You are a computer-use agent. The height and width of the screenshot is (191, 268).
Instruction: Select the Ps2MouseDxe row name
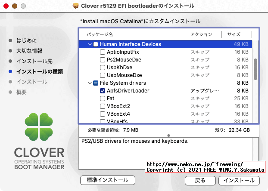pyautogui.click(x=124, y=60)
